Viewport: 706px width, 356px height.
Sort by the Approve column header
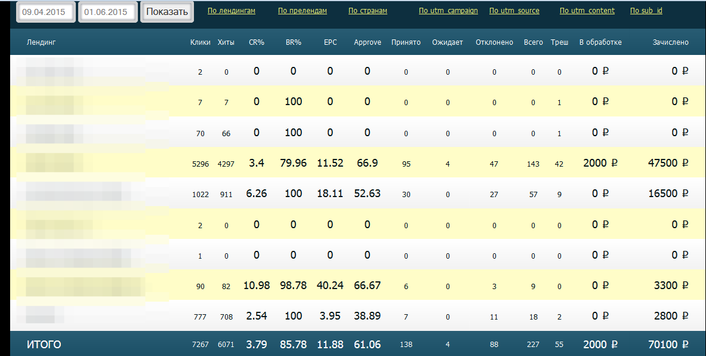point(367,42)
